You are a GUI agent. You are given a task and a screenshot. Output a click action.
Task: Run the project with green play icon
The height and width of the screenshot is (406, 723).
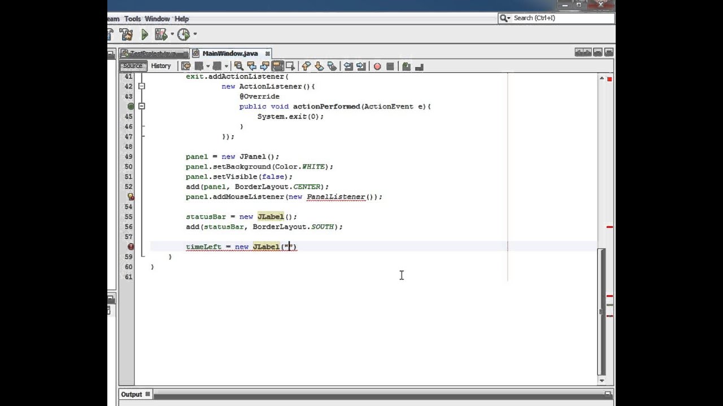pyautogui.click(x=145, y=35)
